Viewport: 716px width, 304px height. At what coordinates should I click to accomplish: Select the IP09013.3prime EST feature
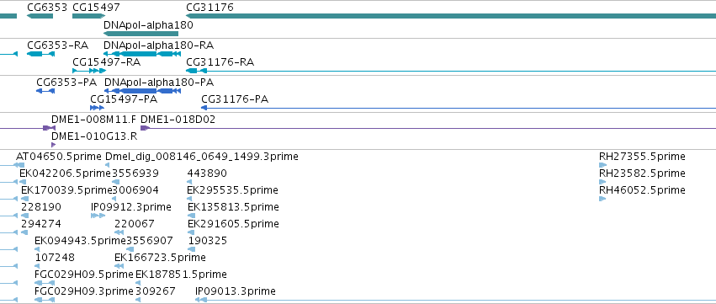[455, 300]
